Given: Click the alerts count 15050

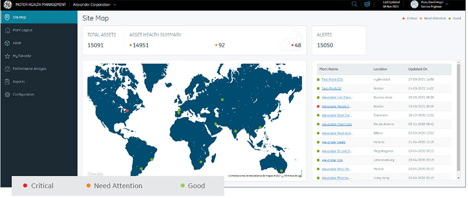Looking at the screenshot, I should (x=324, y=45).
